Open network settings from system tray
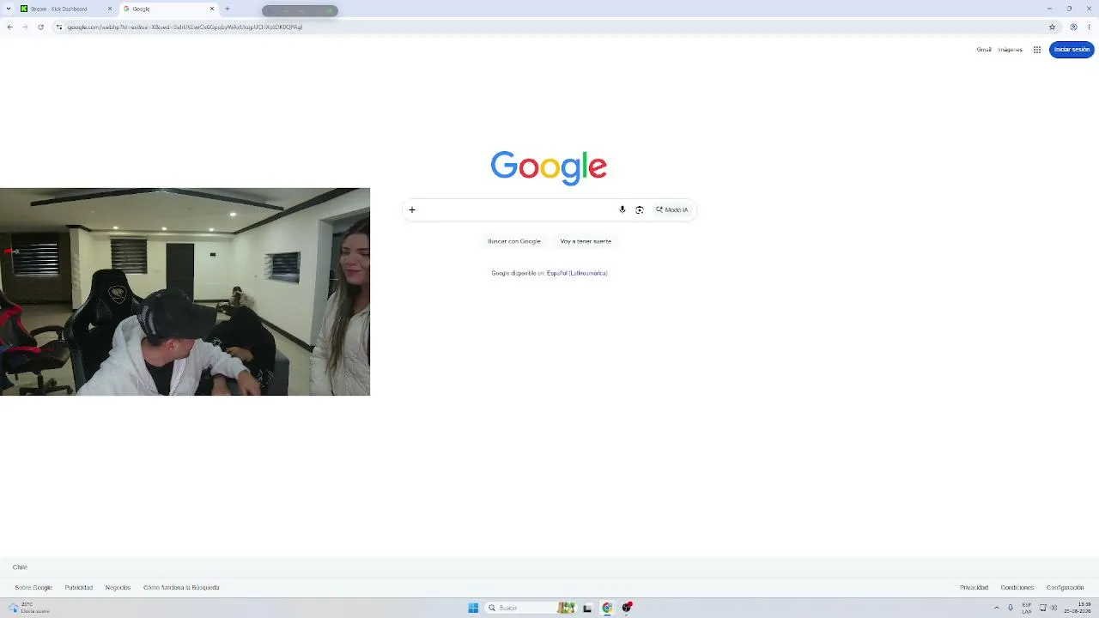1099x618 pixels. point(1043,608)
